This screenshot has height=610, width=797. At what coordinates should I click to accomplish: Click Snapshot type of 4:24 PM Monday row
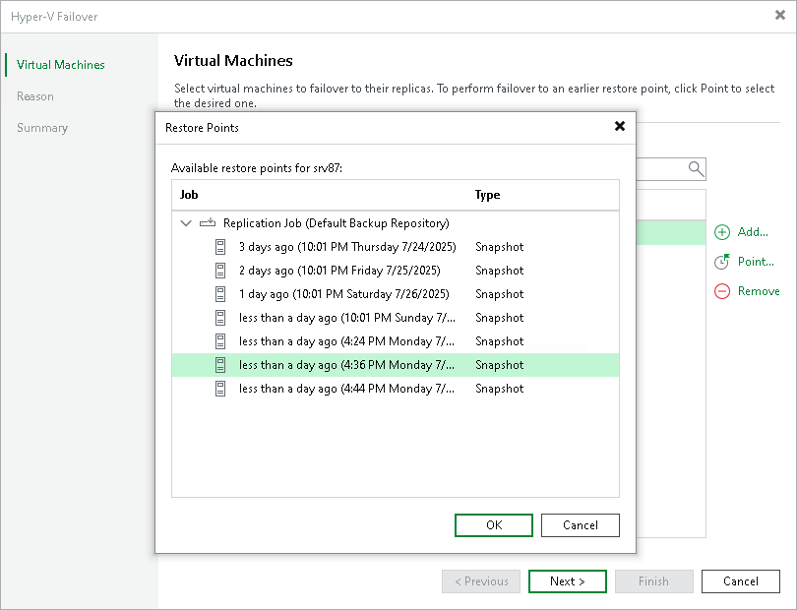pos(499,341)
